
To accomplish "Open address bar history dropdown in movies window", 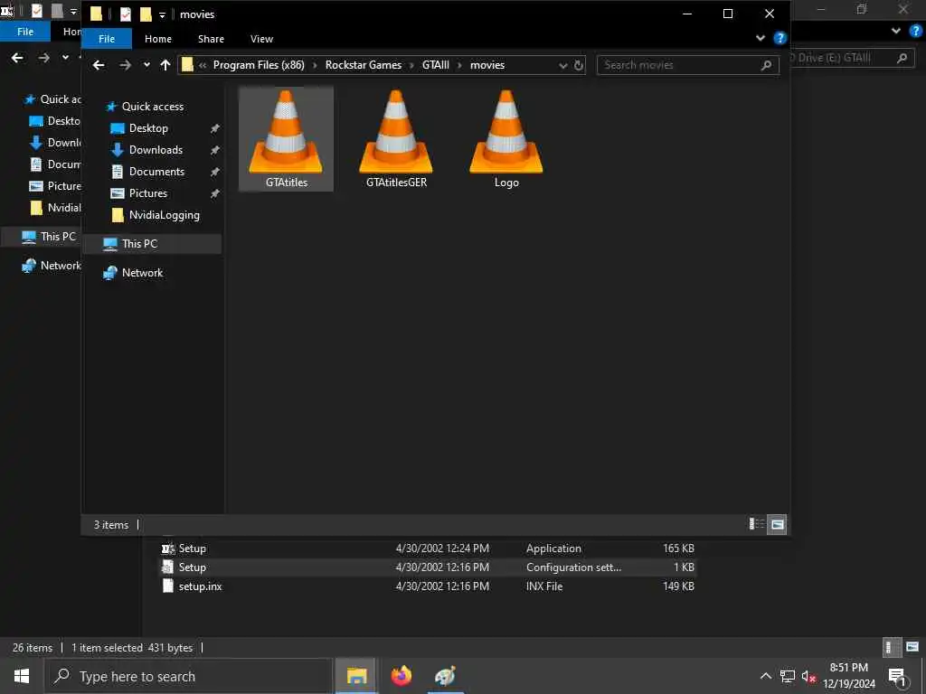I will (562, 65).
